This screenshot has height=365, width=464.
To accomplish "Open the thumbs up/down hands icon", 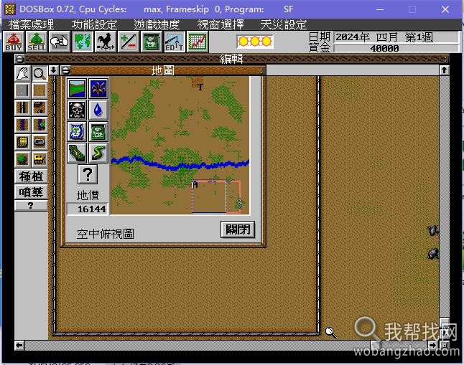I will coord(60,42).
